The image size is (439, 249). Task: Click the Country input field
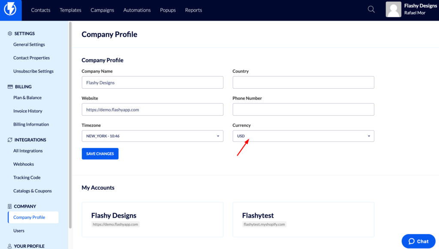[x=303, y=83]
